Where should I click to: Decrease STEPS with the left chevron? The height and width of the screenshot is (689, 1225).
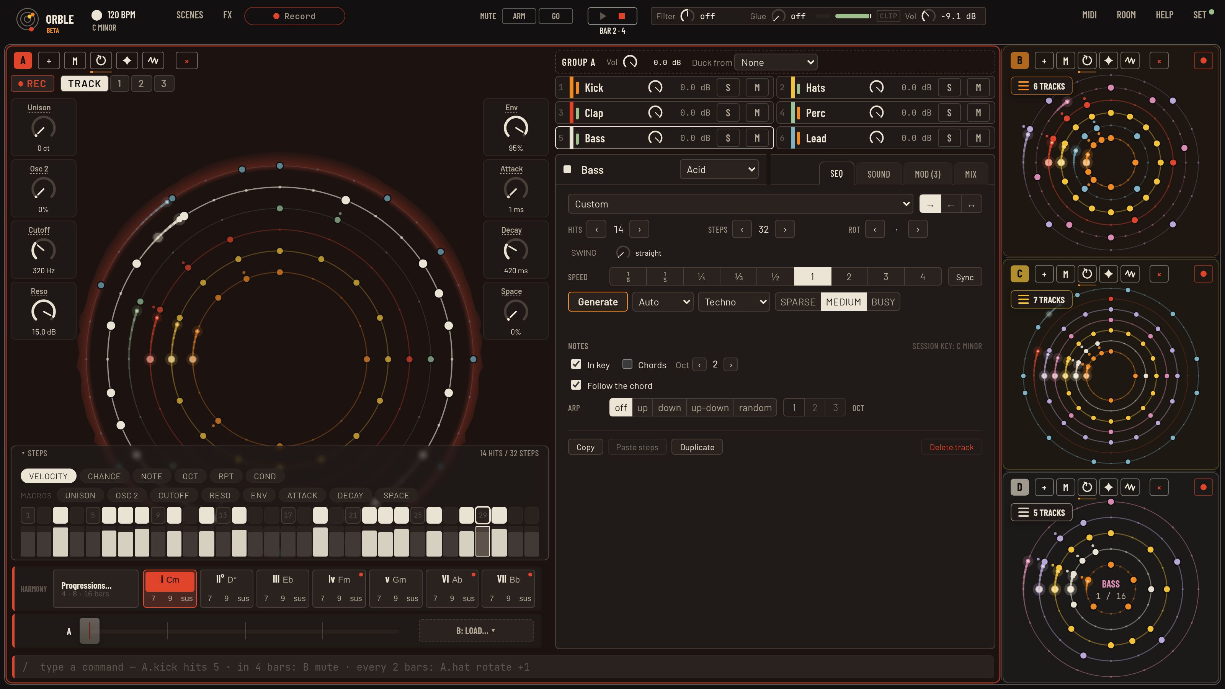click(742, 230)
